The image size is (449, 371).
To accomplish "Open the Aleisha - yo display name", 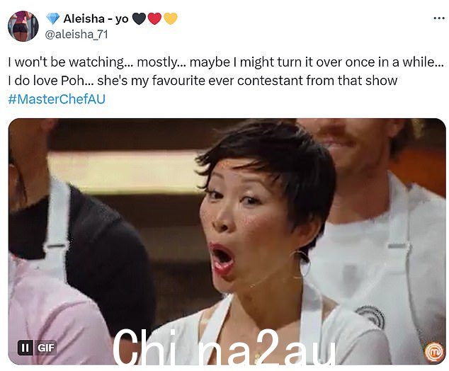I will click(96, 19).
